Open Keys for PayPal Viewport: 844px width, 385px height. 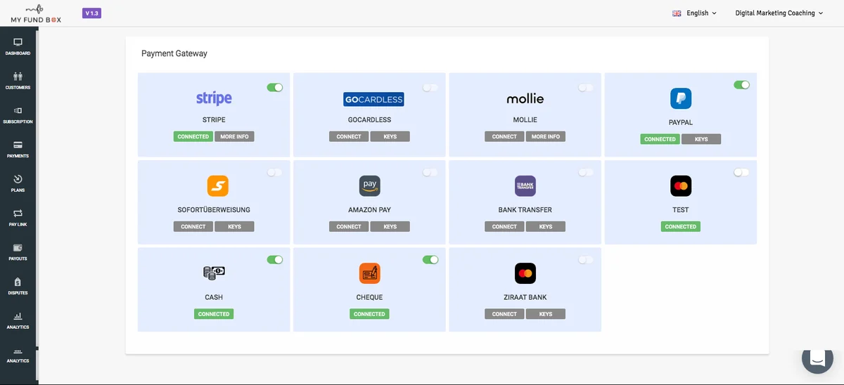tap(701, 140)
